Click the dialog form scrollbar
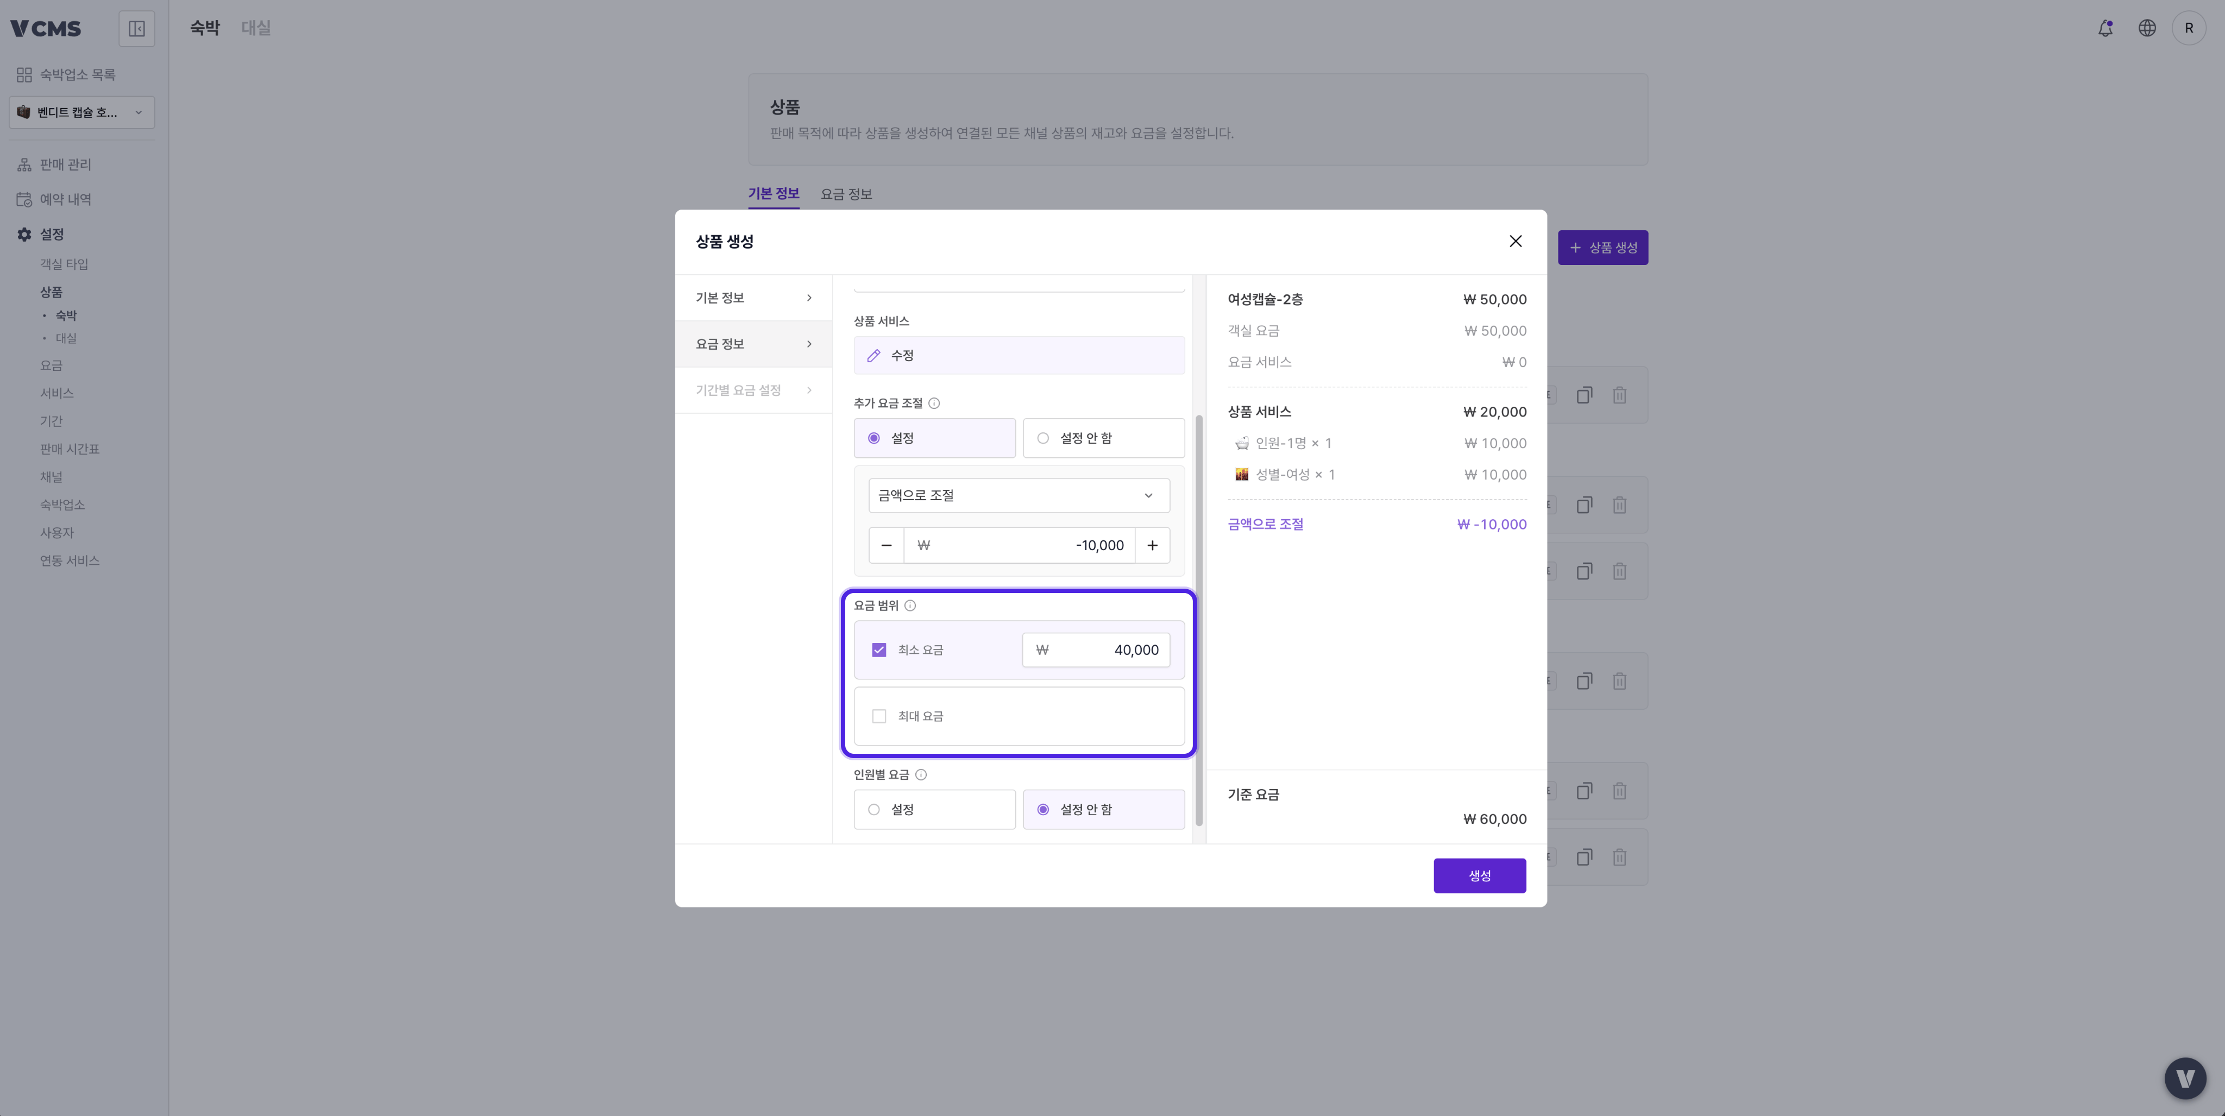The width and height of the screenshot is (2225, 1116). pyautogui.click(x=1198, y=619)
